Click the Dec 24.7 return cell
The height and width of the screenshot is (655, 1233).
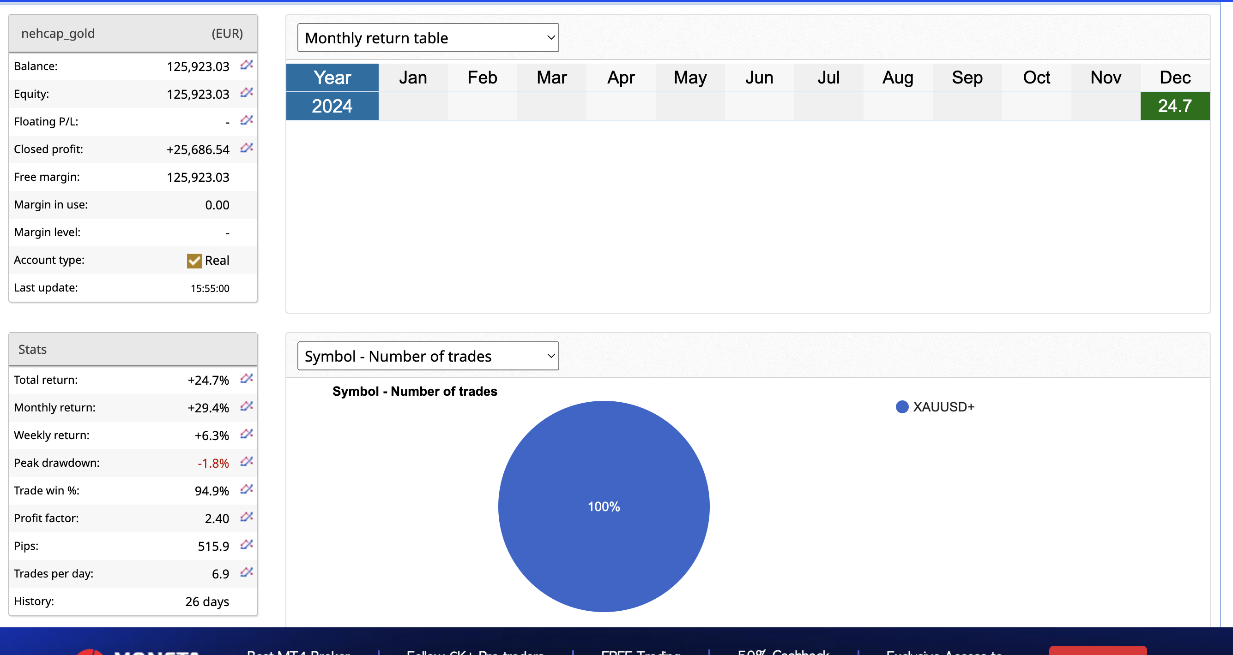[x=1174, y=106]
